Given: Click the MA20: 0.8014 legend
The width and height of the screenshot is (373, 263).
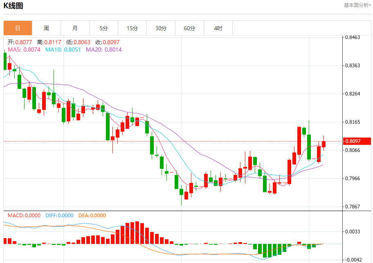Looking at the screenshot, I should 104,50.
